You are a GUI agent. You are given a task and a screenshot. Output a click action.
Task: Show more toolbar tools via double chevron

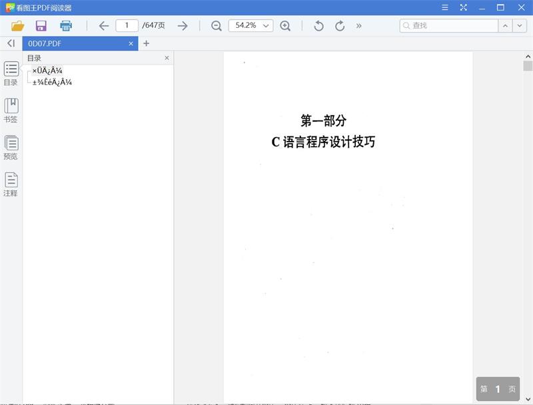358,26
